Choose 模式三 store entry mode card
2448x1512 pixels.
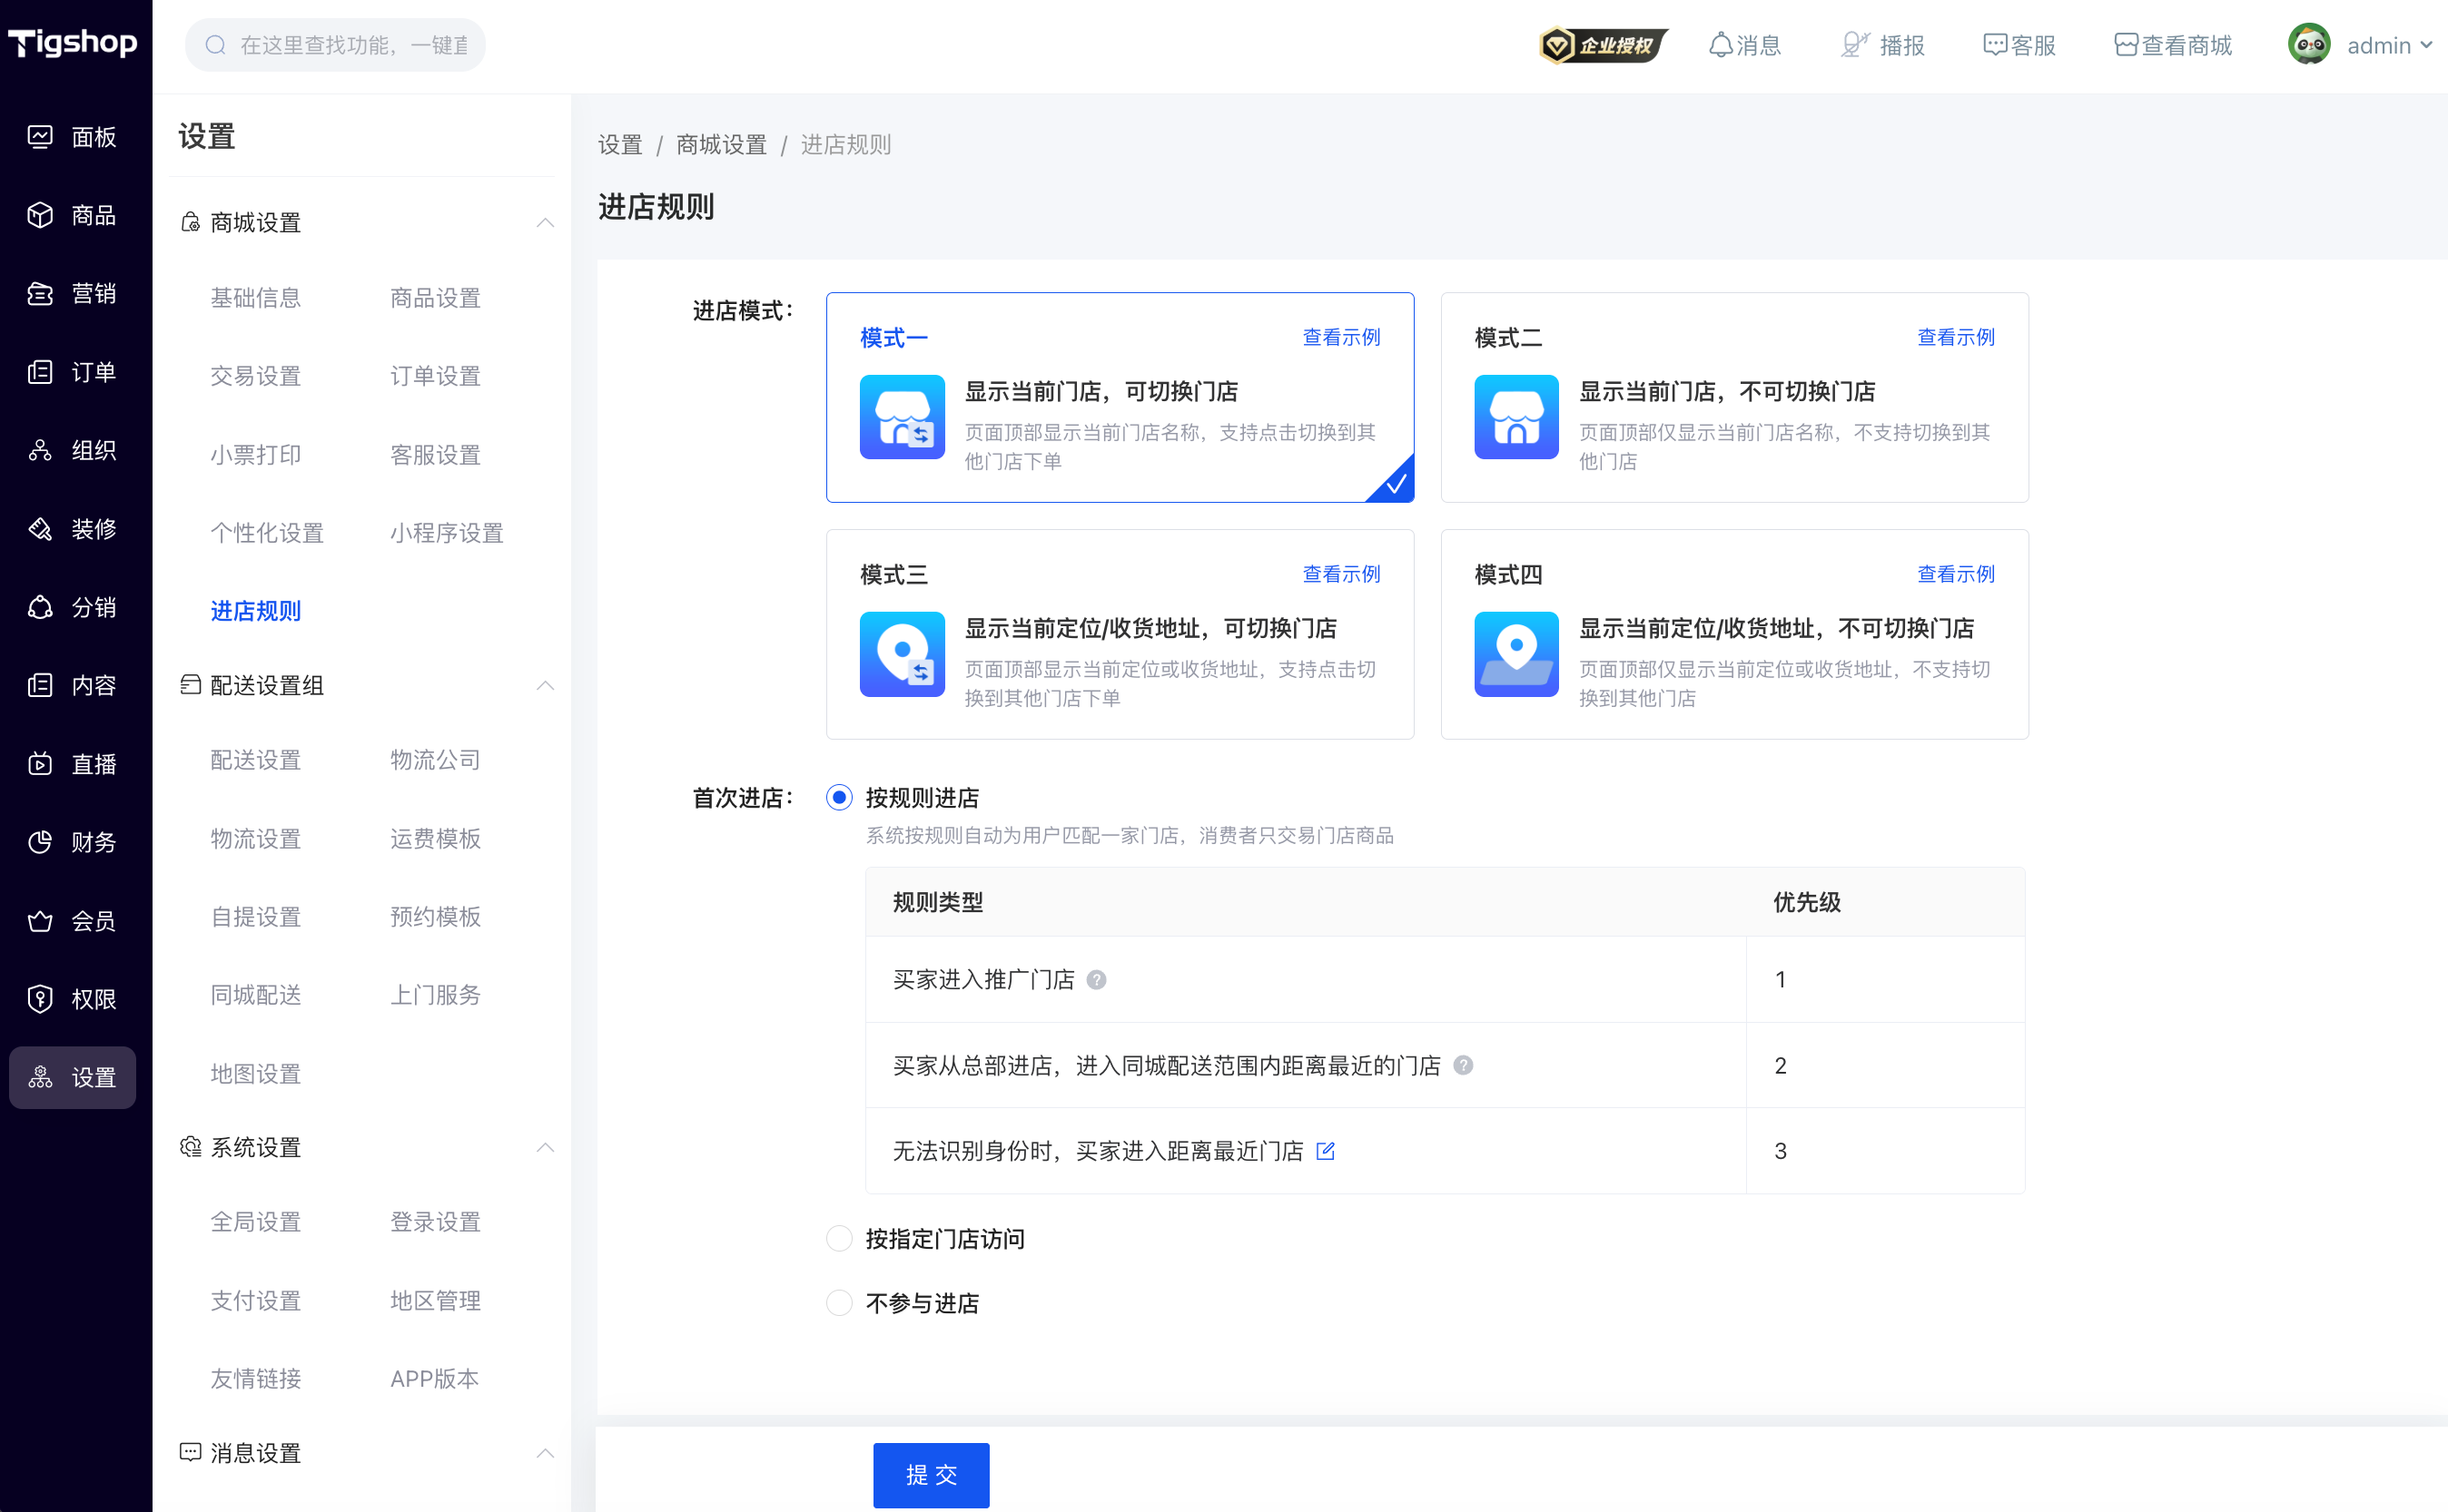(1120, 634)
